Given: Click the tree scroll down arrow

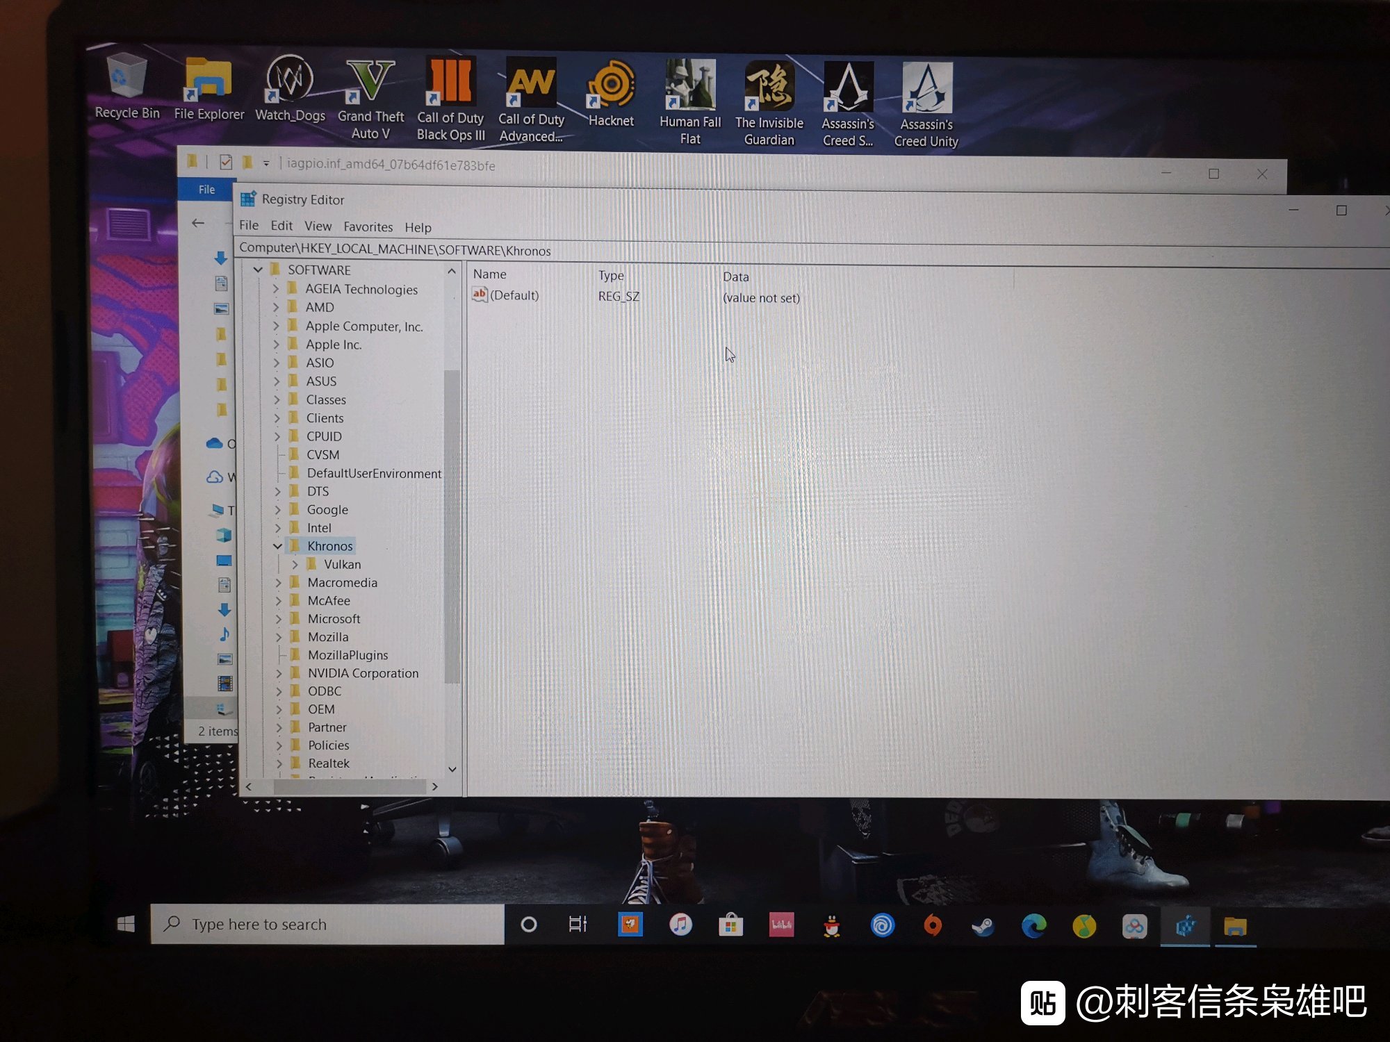Looking at the screenshot, I should tap(452, 769).
